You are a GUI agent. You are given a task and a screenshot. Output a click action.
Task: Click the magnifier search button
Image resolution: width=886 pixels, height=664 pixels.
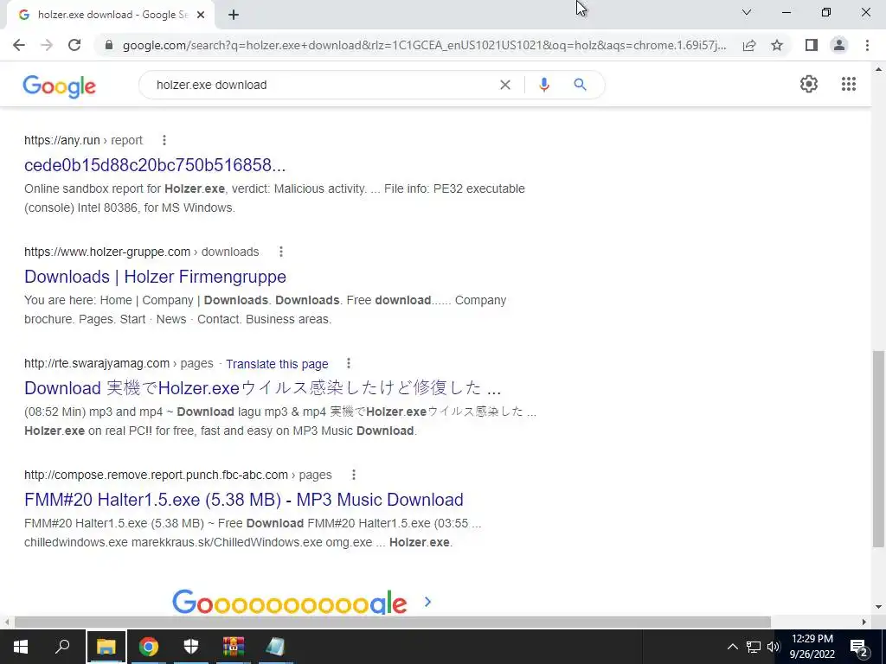[580, 85]
